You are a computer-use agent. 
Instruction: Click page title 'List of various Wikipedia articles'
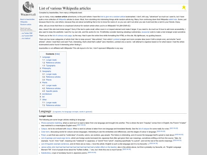[65, 8]
